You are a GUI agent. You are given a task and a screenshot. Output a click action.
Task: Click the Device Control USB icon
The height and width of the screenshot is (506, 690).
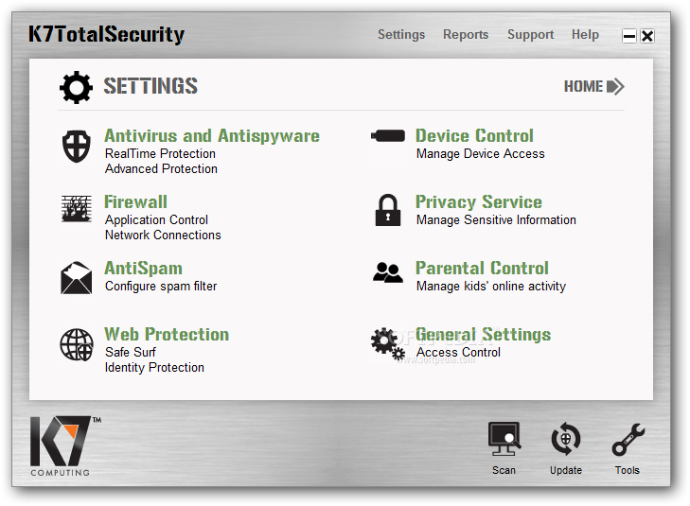(388, 136)
